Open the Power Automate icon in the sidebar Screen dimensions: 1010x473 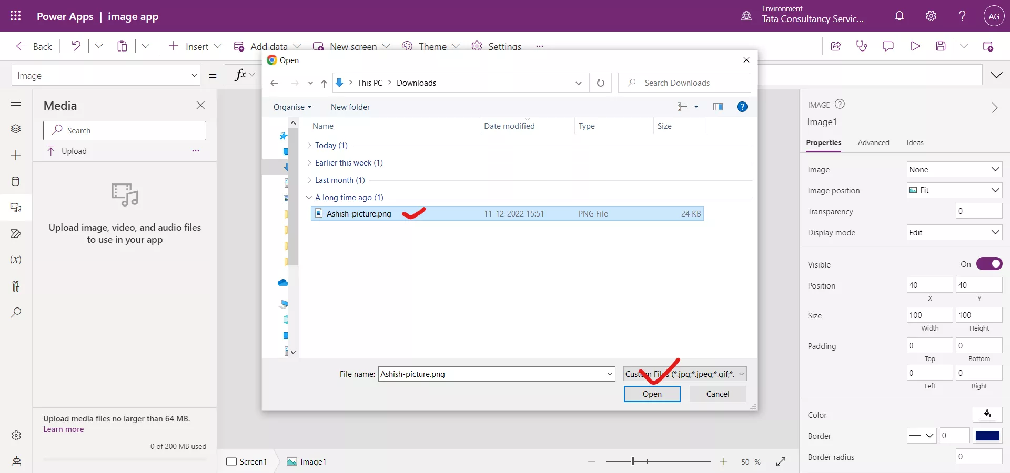coord(16,233)
